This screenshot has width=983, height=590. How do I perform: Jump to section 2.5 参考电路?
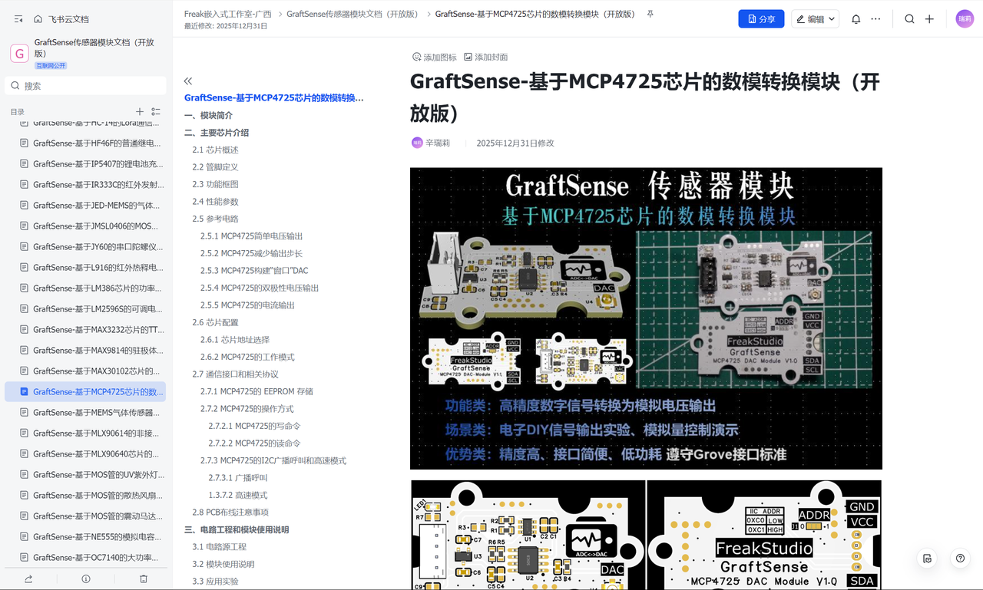pos(215,219)
